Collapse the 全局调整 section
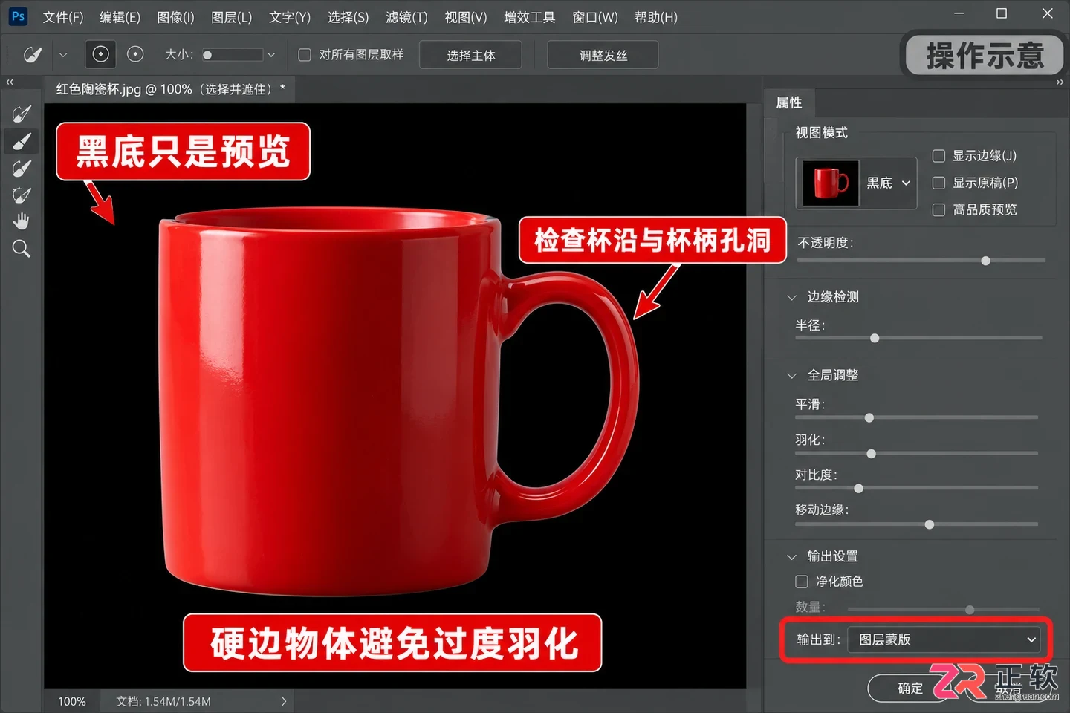 (791, 376)
